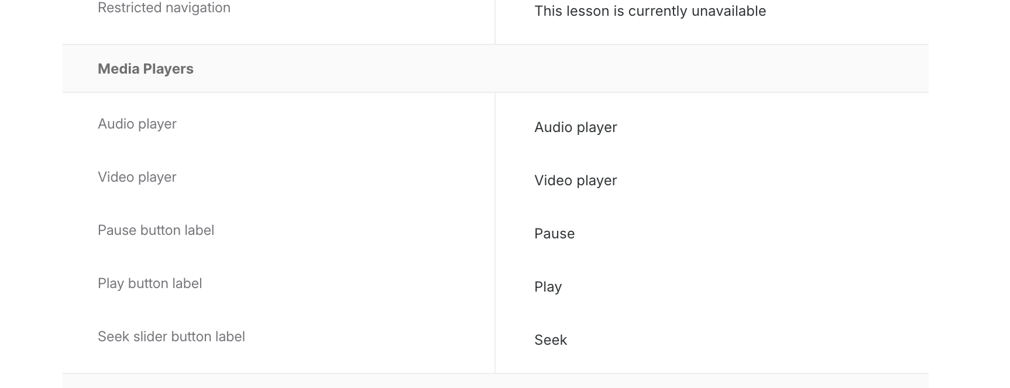The image size is (1010, 388).
Task: Click the 'Seek slider button label' text
Action: click(171, 337)
